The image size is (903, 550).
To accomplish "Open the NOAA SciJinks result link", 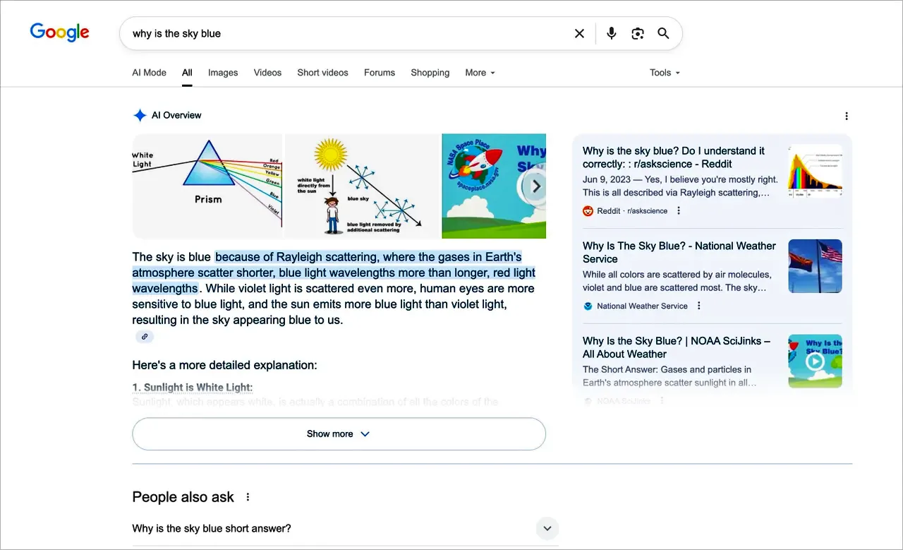I will (x=676, y=347).
